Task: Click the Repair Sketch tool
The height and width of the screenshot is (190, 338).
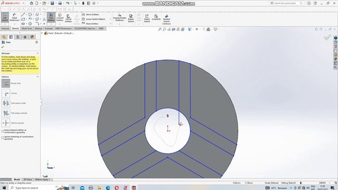Action: pos(131,18)
